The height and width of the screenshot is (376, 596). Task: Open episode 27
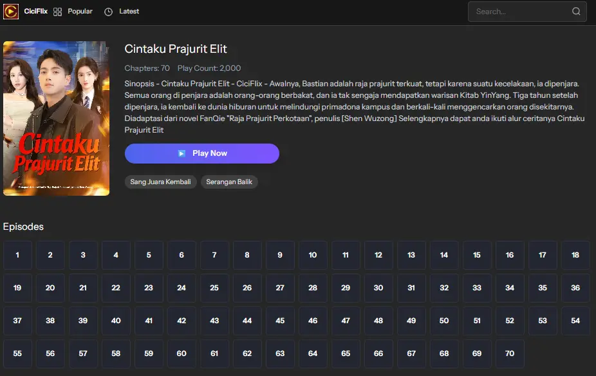(280, 288)
